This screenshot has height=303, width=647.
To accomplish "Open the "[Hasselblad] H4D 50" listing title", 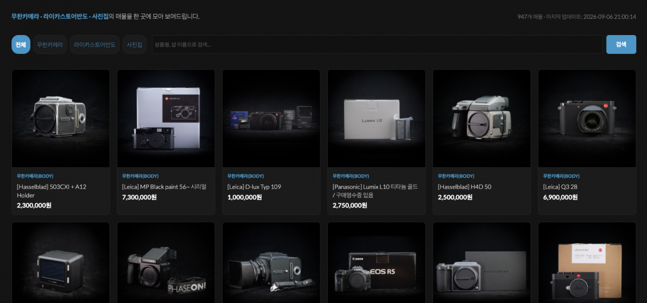I will (x=464, y=187).
